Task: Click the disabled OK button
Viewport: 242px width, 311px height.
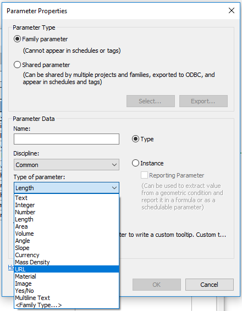Action: [157, 285]
